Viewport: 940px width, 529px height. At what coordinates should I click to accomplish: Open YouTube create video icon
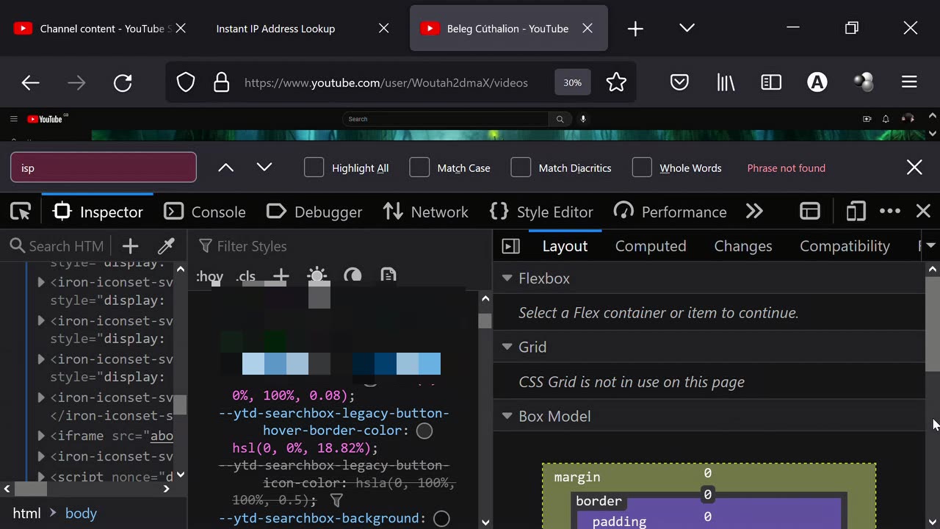pos(867,119)
